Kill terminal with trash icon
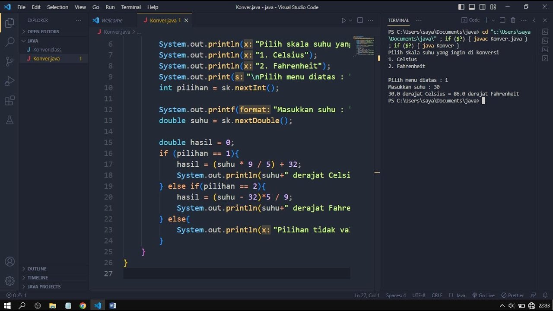This screenshot has height=311, width=553. tap(513, 20)
